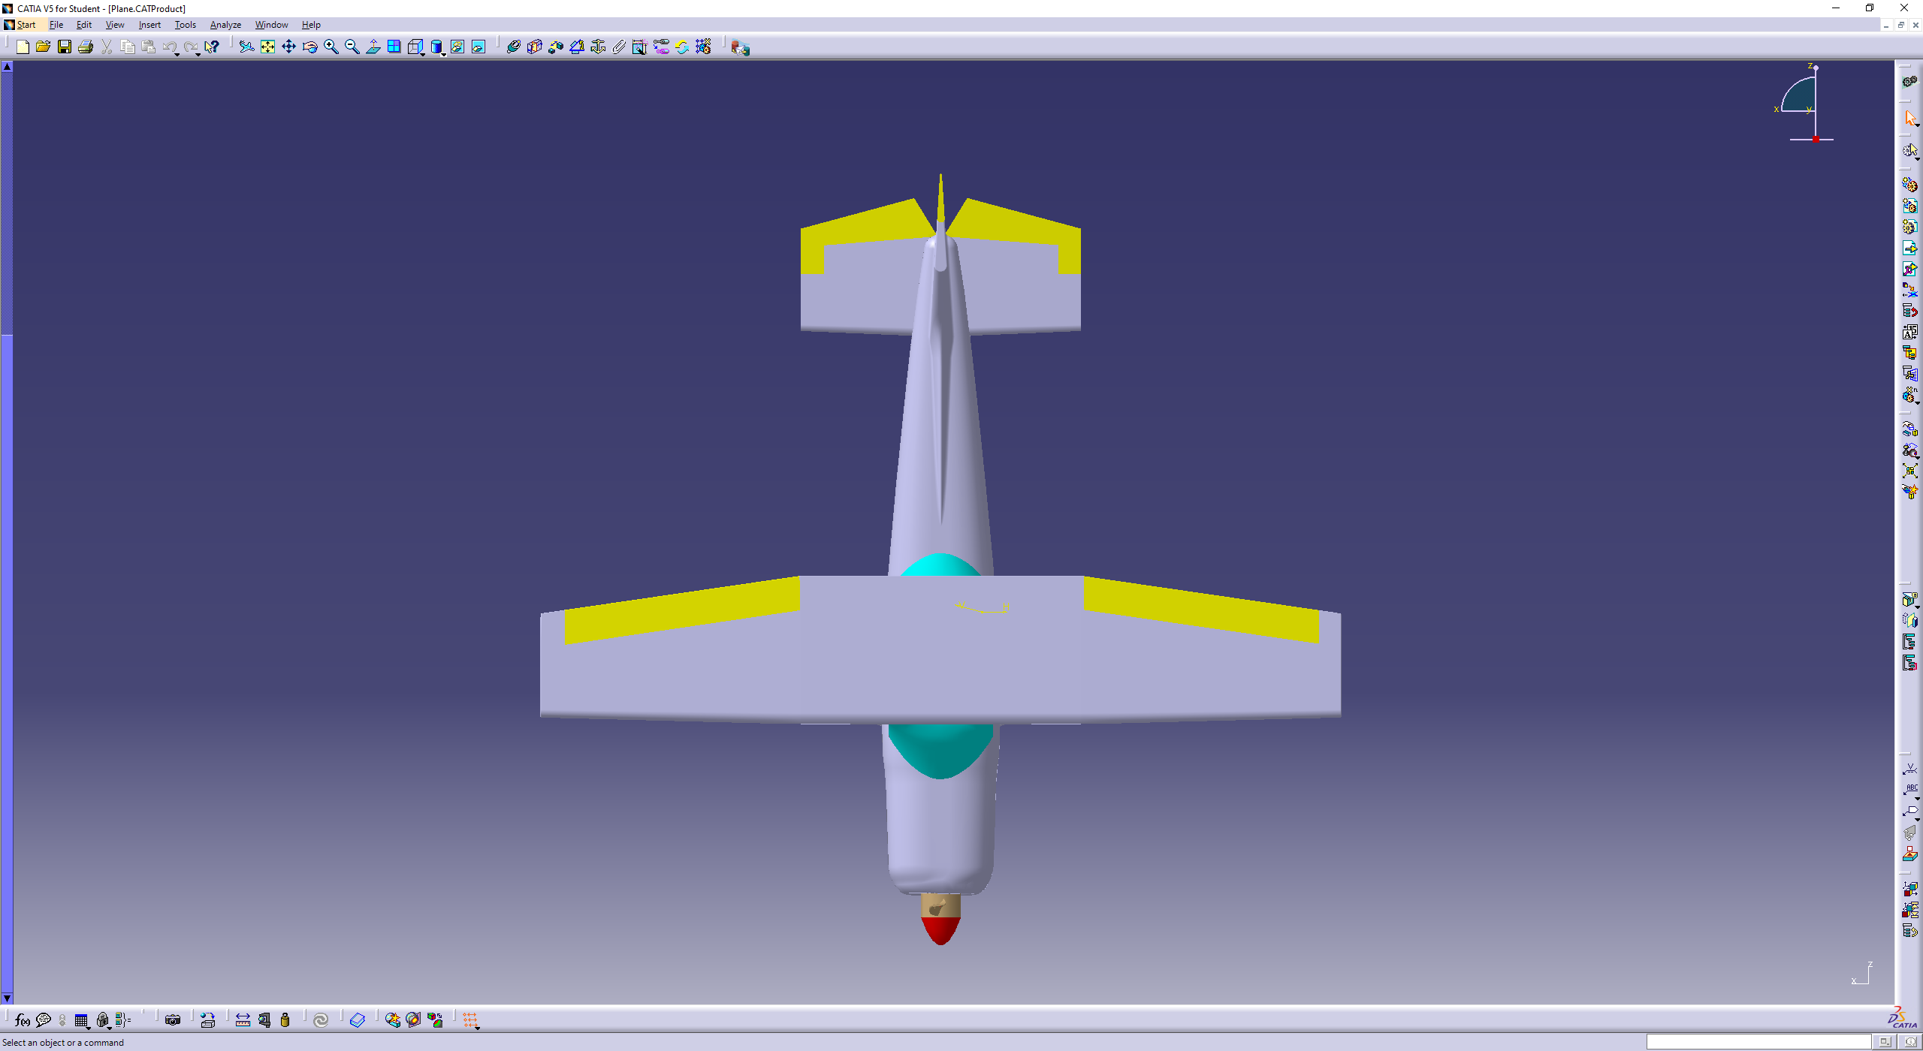The height and width of the screenshot is (1051, 1923).
Task: Open the Analyze menu
Action: coord(225,25)
